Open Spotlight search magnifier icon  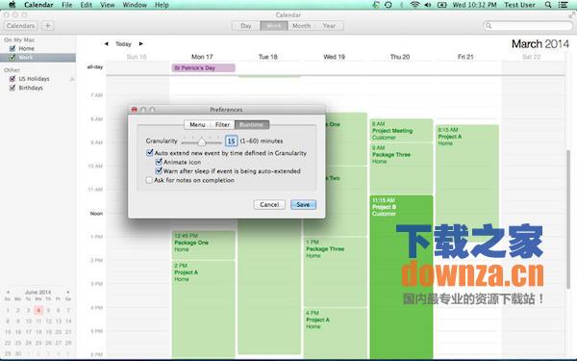pos(548,5)
